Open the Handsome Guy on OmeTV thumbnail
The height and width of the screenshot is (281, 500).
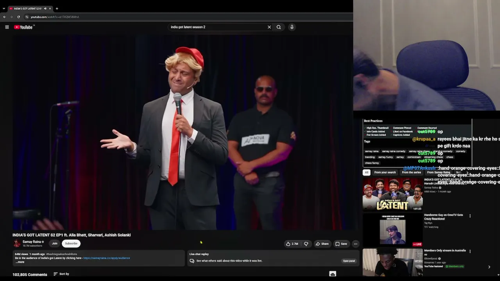click(393, 230)
